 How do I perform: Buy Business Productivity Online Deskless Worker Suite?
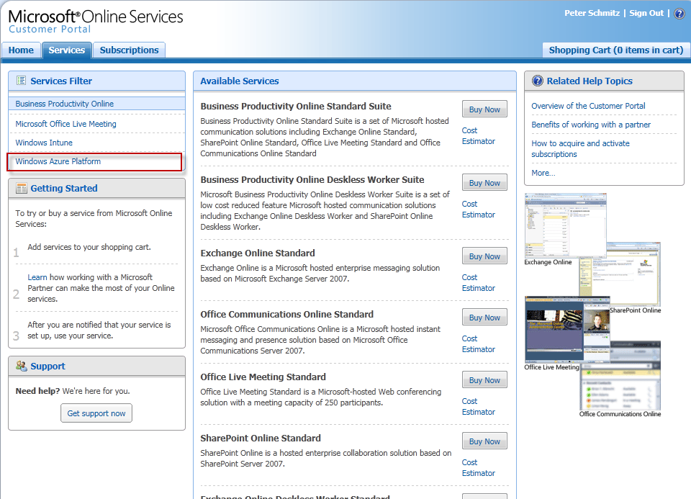(484, 183)
